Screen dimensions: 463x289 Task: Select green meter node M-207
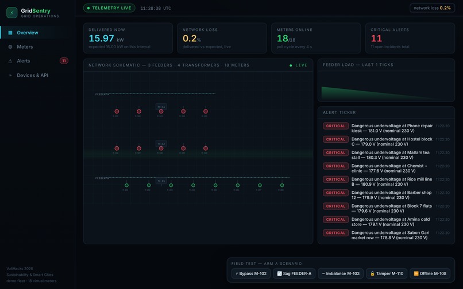pyautogui.click(x=260, y=185)
